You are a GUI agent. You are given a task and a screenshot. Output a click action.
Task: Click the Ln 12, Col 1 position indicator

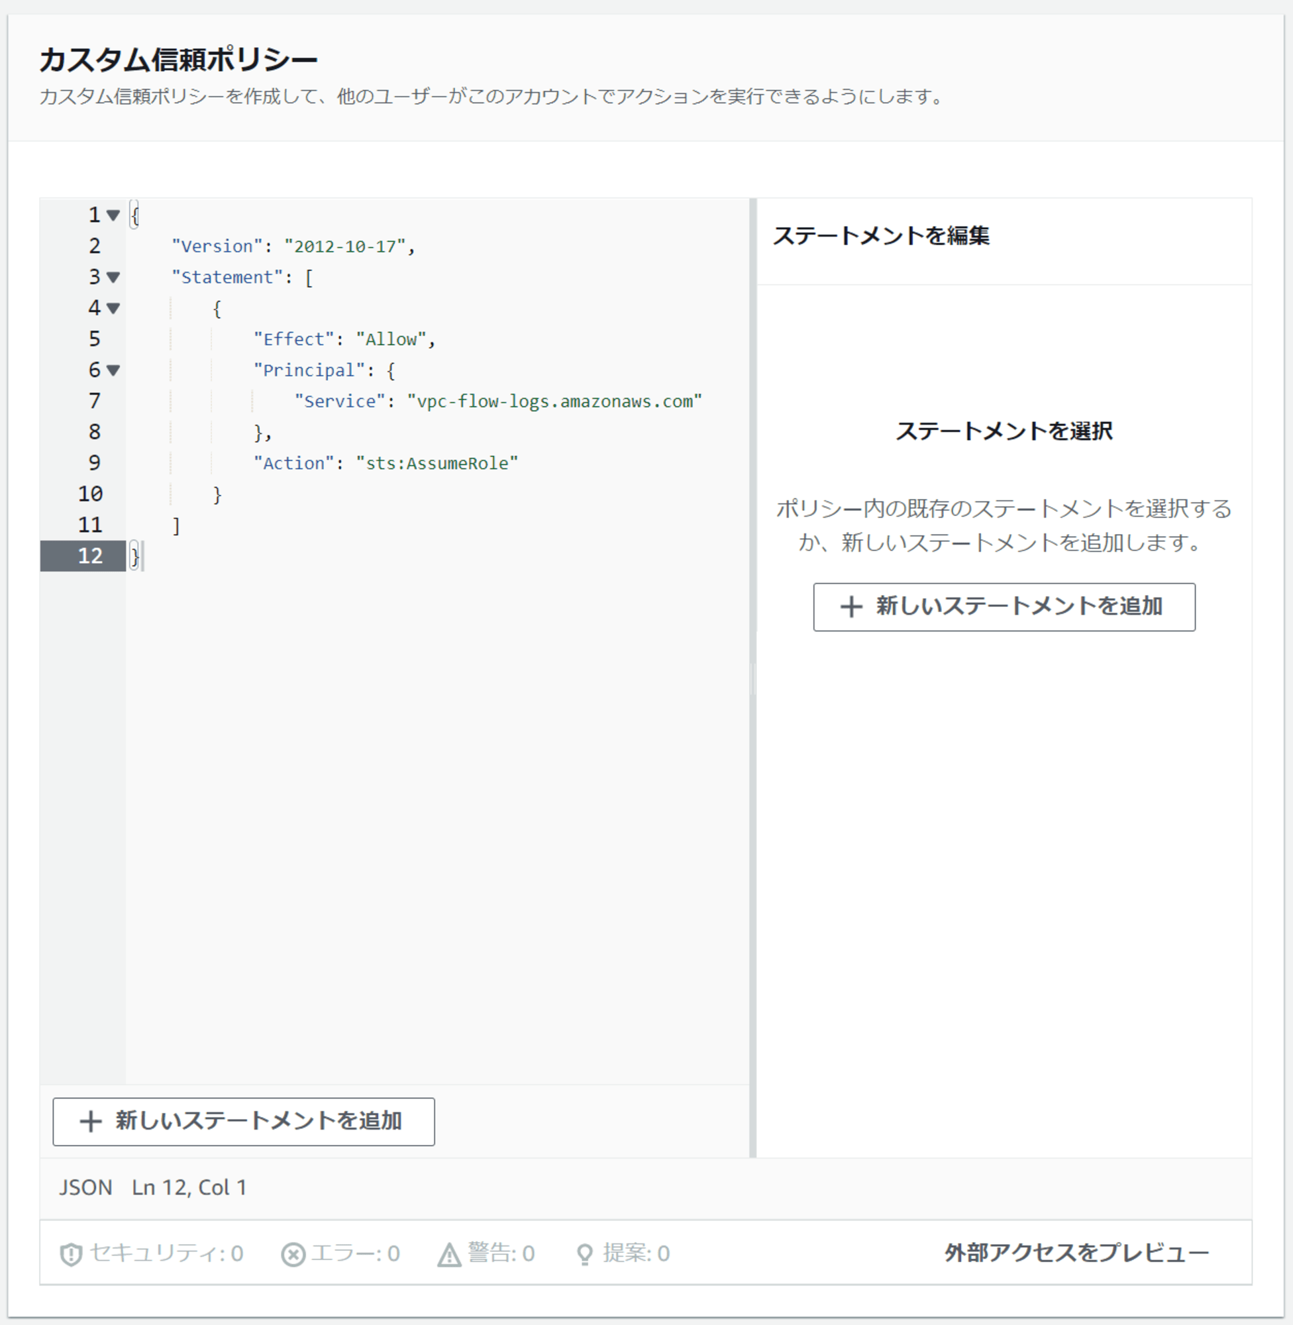coord(189,1188)
